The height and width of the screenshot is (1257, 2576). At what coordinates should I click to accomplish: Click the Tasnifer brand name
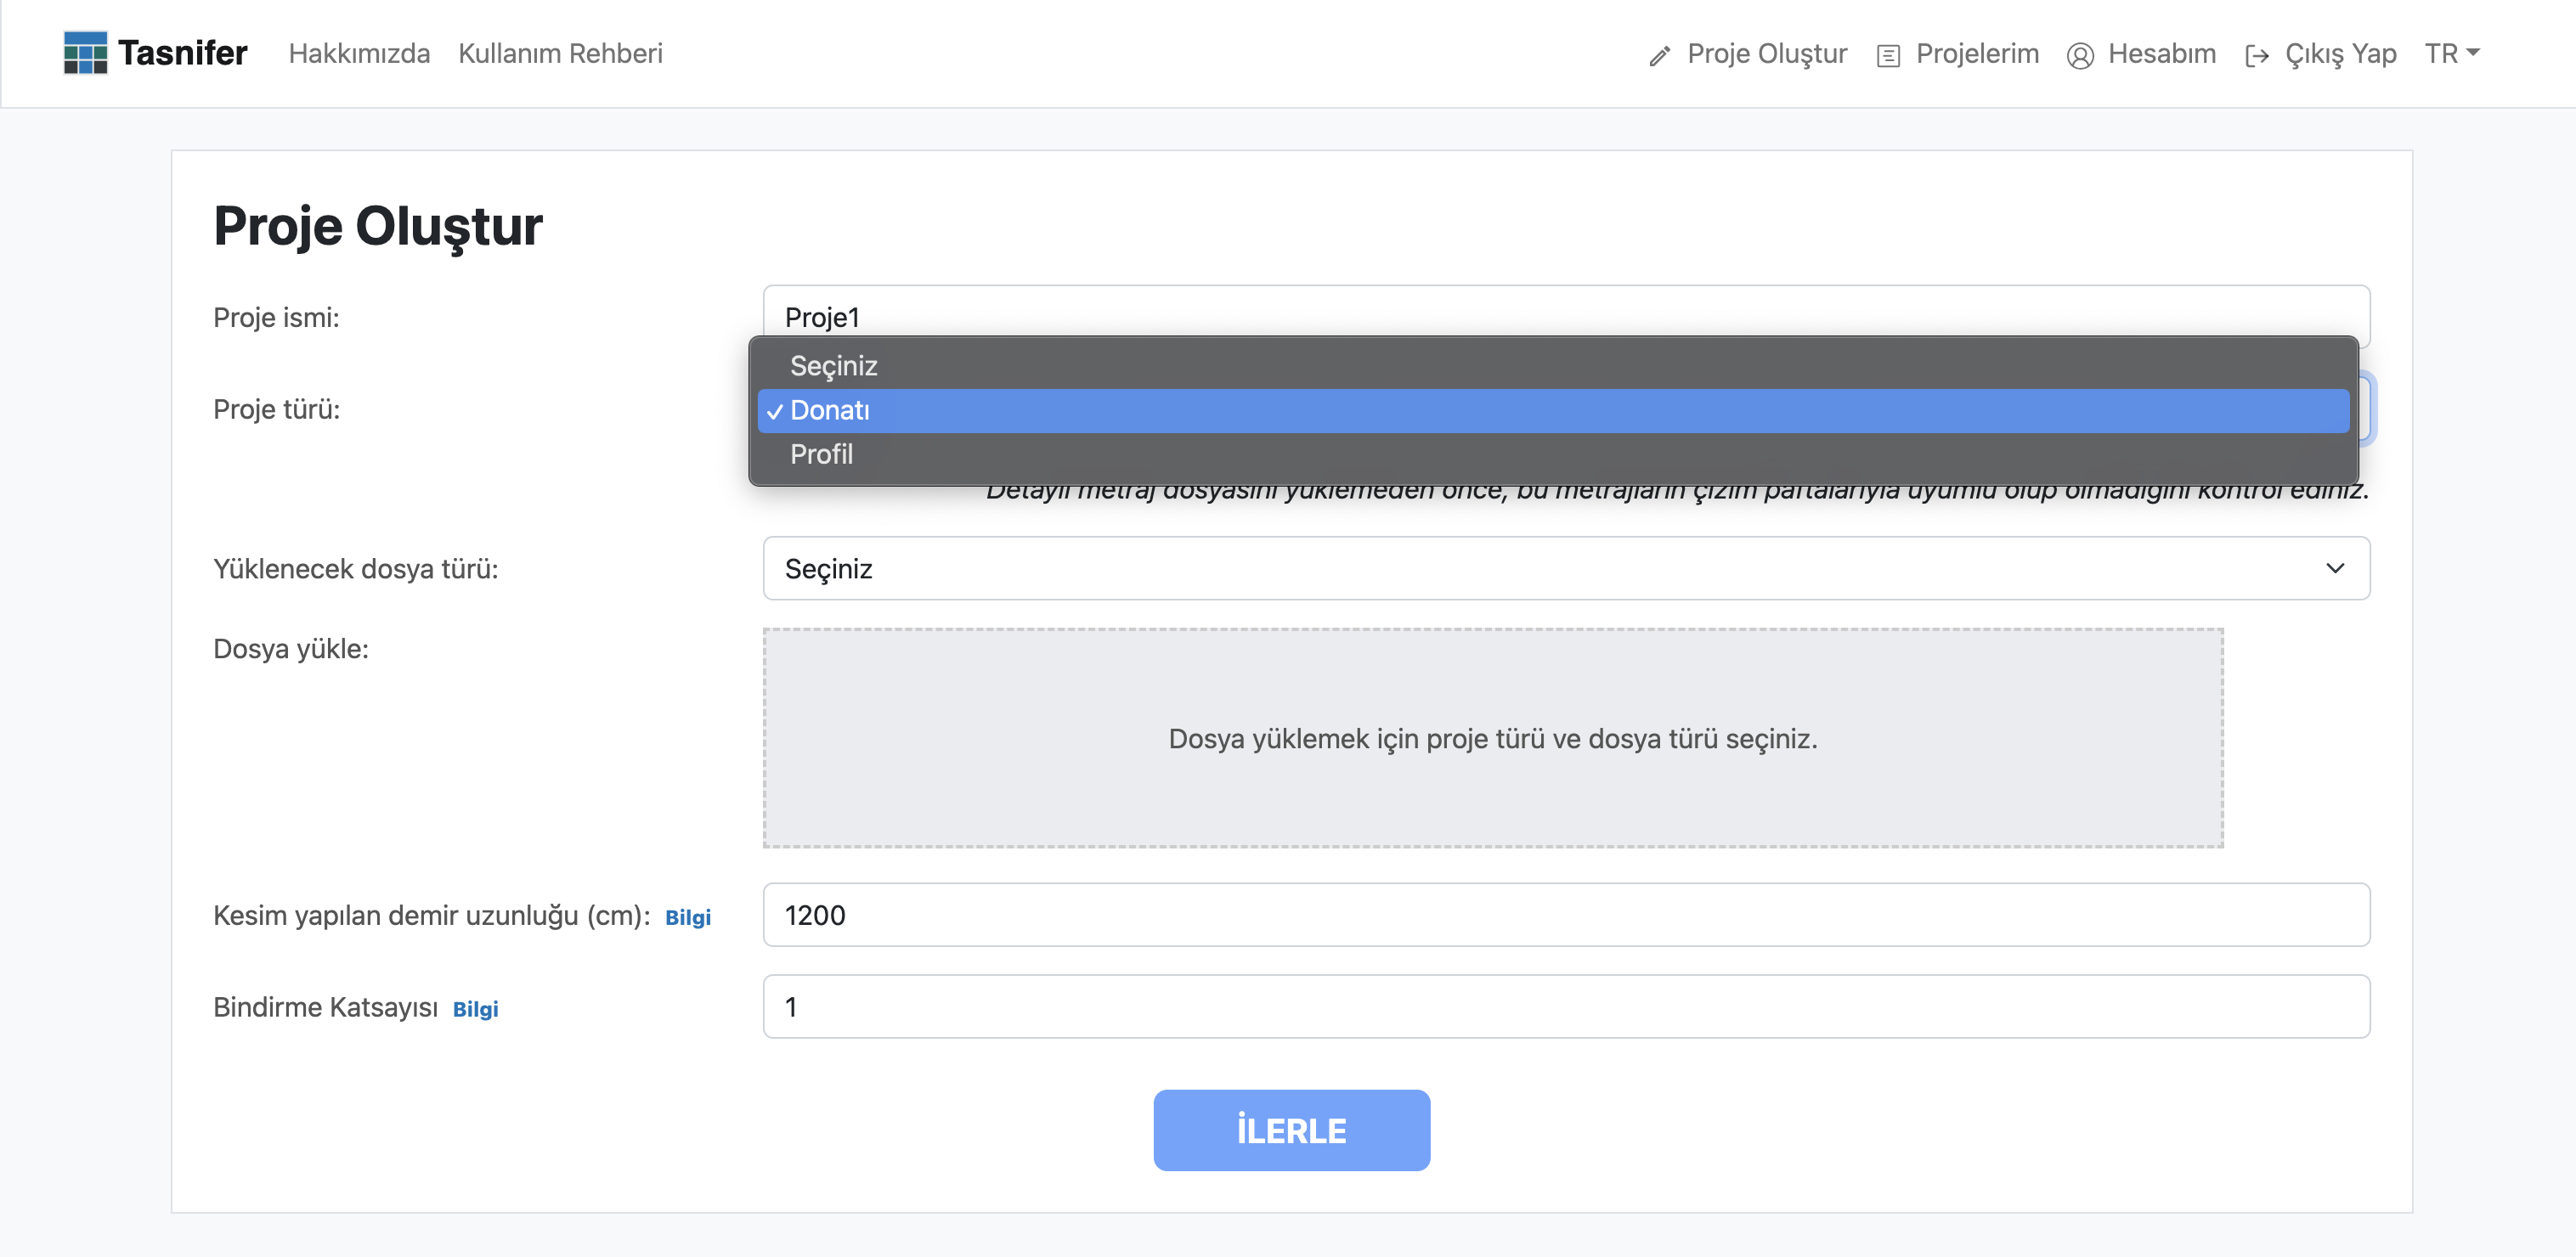pos(182,53)
